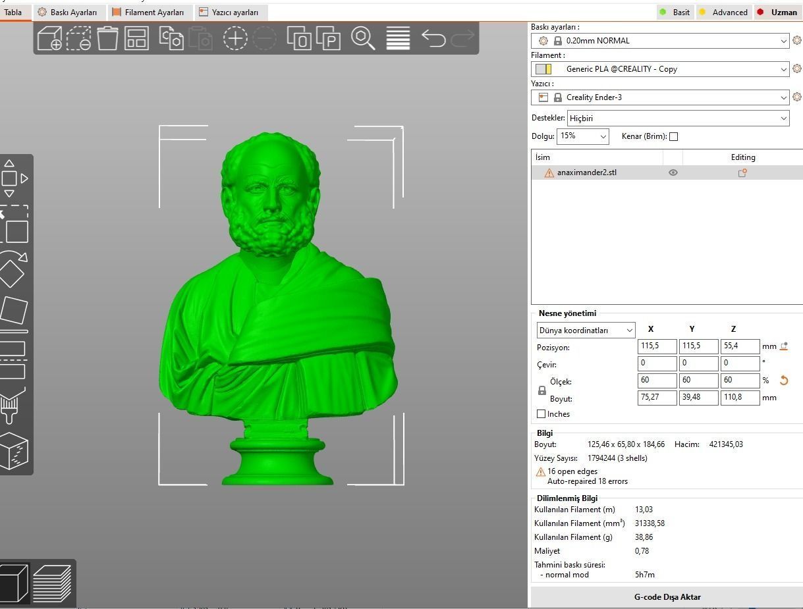Viewport: 803px width, 609px height.
Task: Click the editing settings icon for anaximander2.stl
Action: pos(742,172)
